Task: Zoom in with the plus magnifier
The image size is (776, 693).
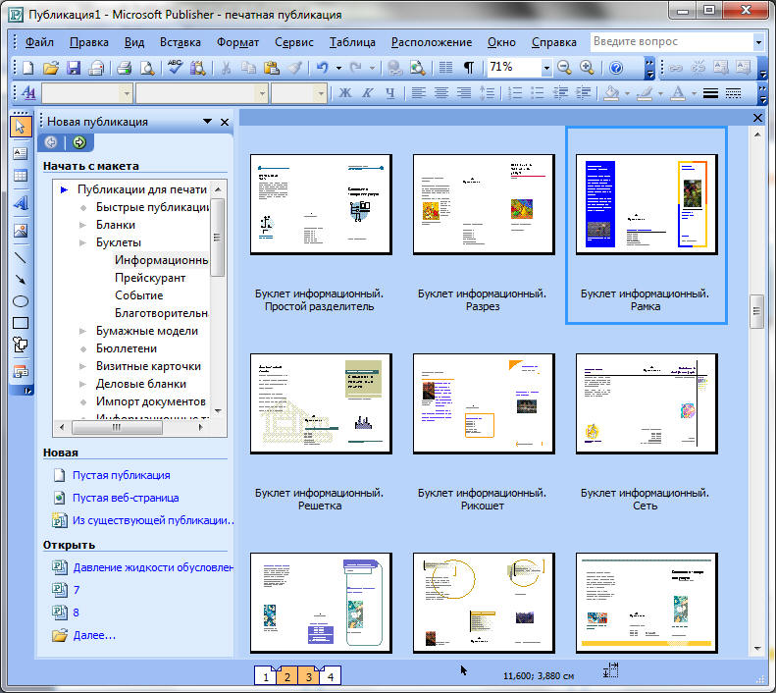Action: point(587,68)
